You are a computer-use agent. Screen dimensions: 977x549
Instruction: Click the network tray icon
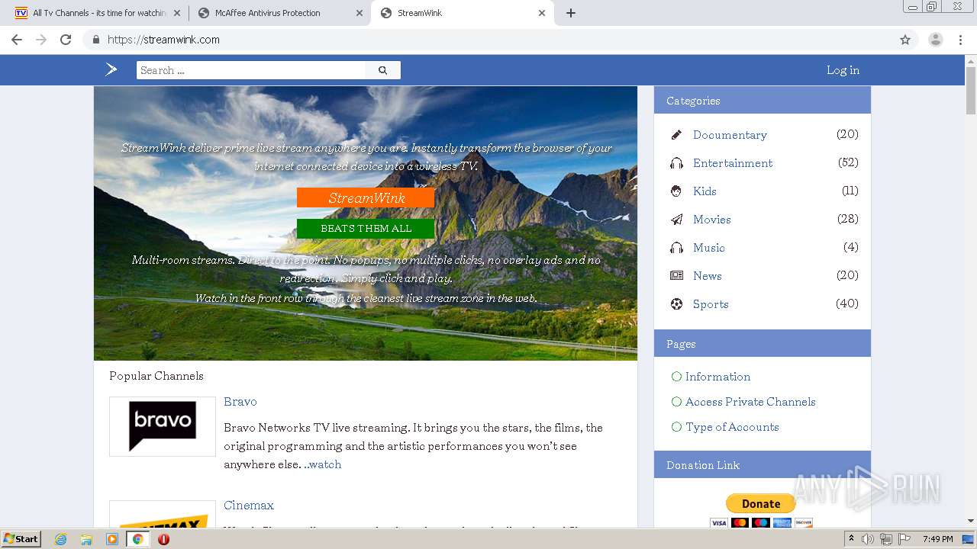(885, 539)
